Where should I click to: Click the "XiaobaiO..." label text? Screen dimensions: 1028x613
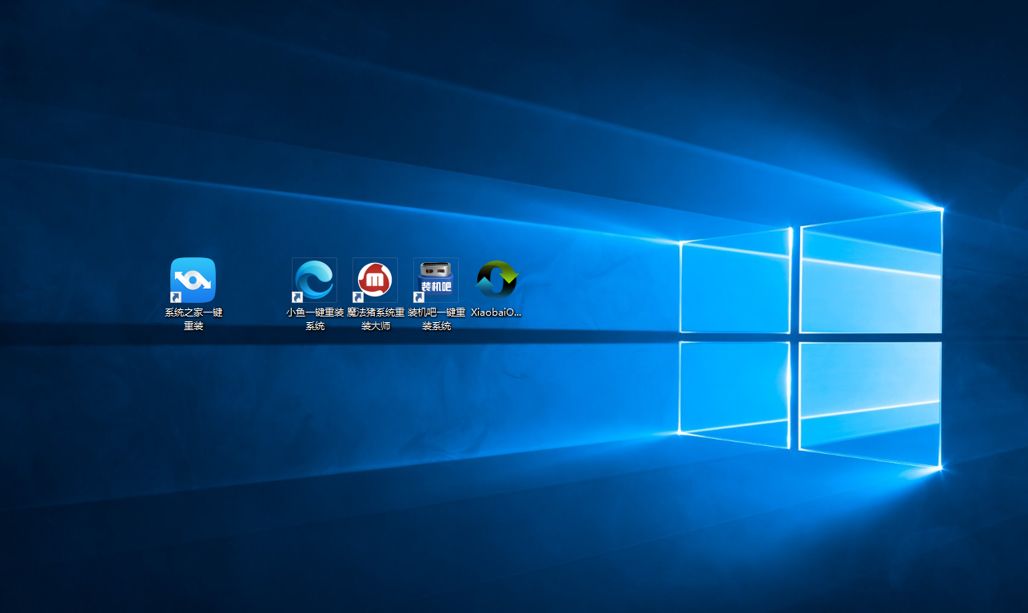(496, 312)
